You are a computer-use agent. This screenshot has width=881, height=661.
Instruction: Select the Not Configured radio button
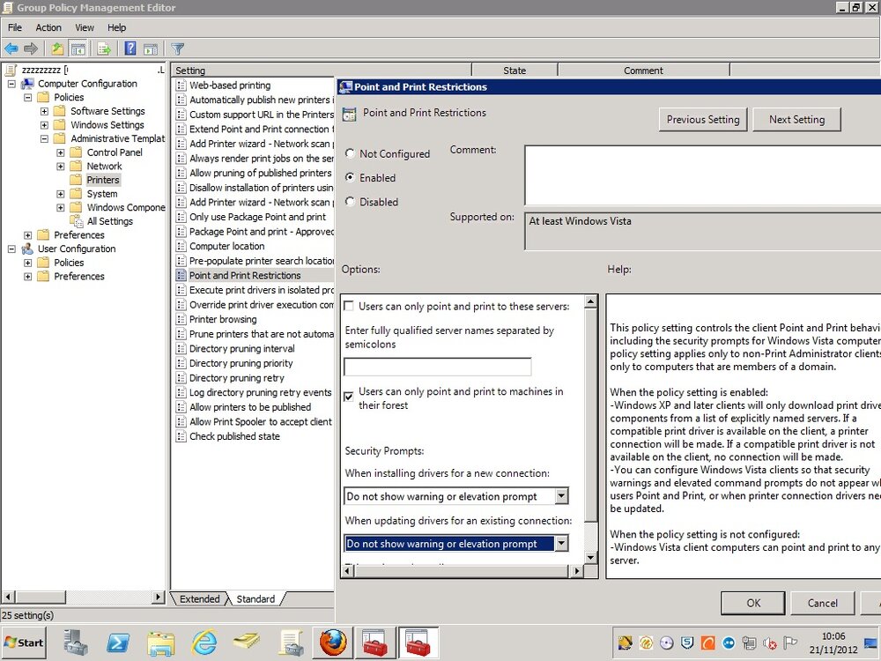[350, 153]
